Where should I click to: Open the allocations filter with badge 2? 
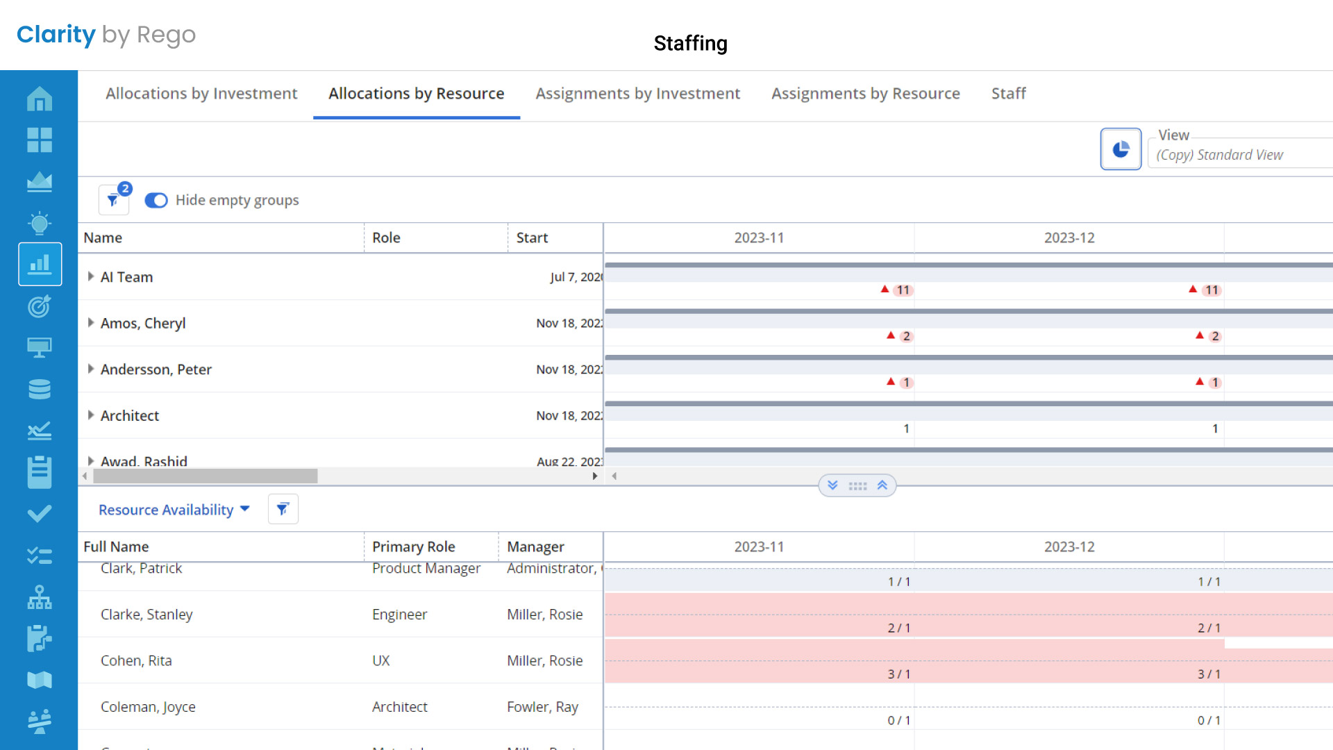pyautogui.click(x=113, y=200)
